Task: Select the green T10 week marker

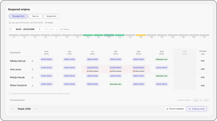Action: 88,35
